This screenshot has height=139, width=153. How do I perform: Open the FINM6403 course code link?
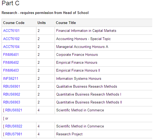pos(11,70)
